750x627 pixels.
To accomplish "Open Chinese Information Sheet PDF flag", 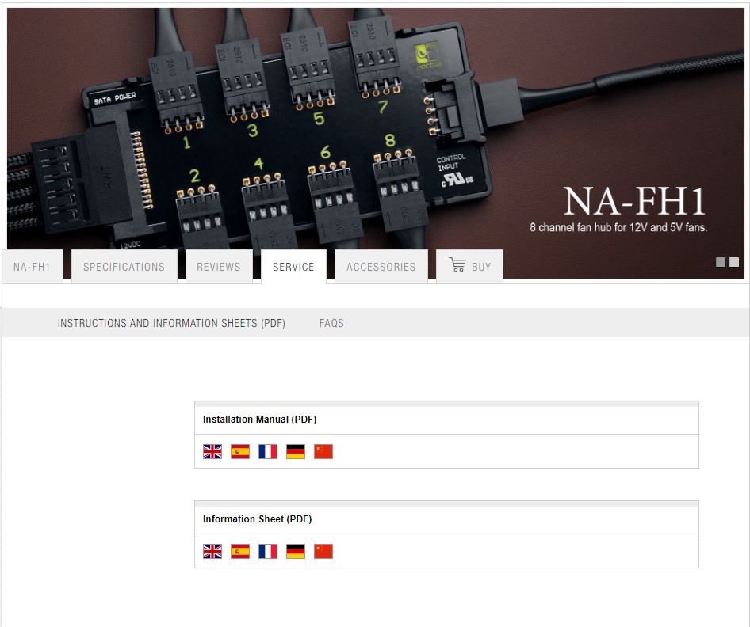I will [x=323, y=551].
